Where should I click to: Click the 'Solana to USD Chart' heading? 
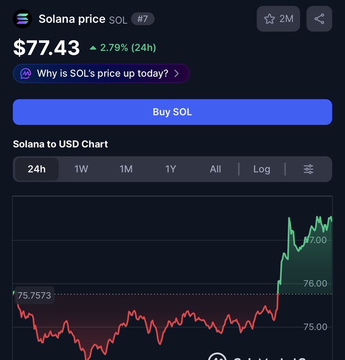click(x=60, y=144)
